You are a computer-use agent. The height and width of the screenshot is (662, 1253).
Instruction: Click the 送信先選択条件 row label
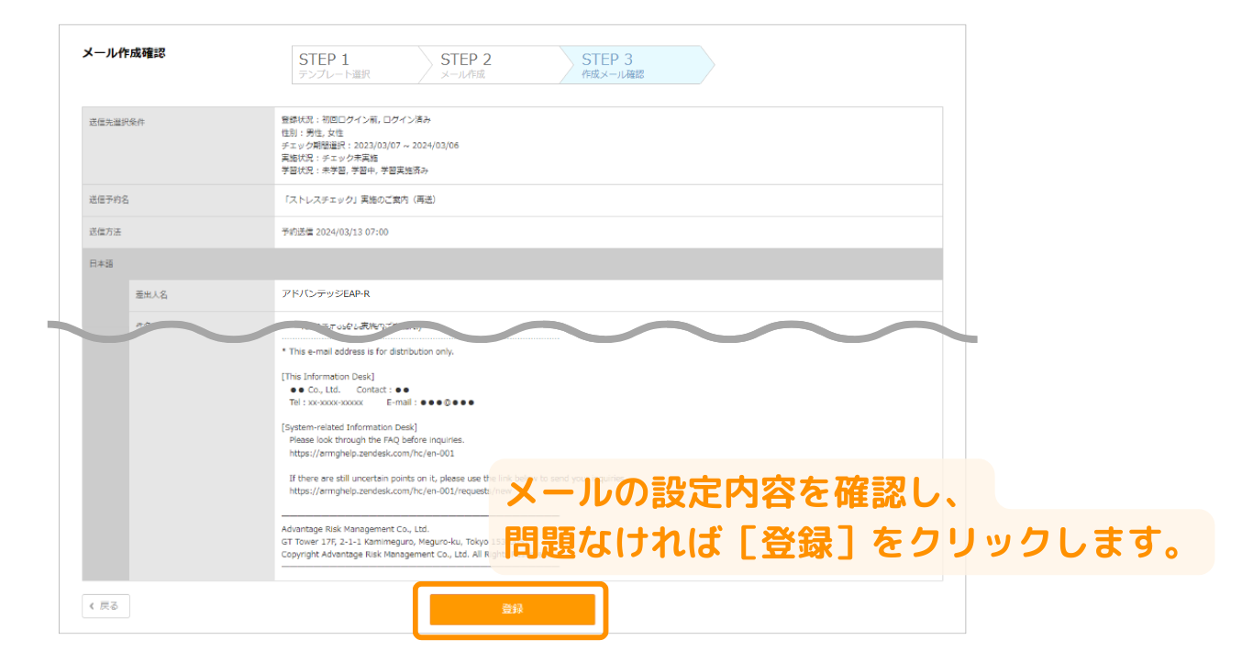coord(117,122)
